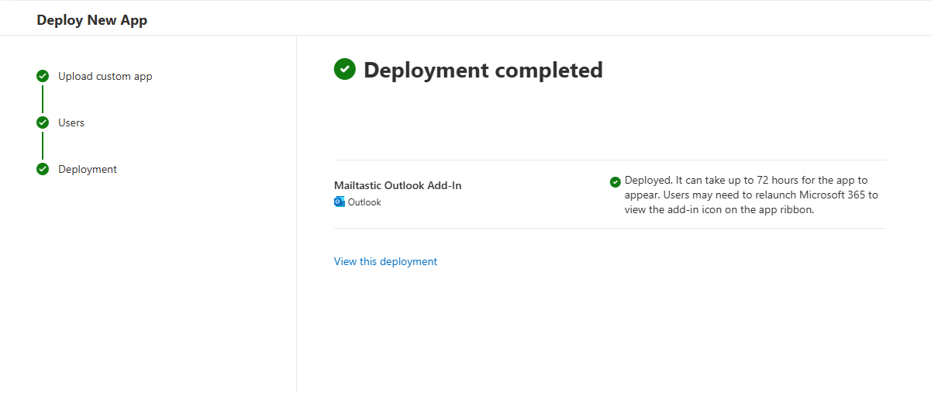Click the Deploy New App title
The image size is (931, 393).
click(x=91, y=20)
